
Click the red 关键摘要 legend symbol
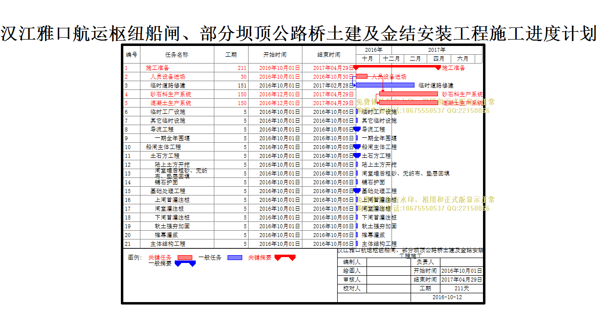click(285, 258)
